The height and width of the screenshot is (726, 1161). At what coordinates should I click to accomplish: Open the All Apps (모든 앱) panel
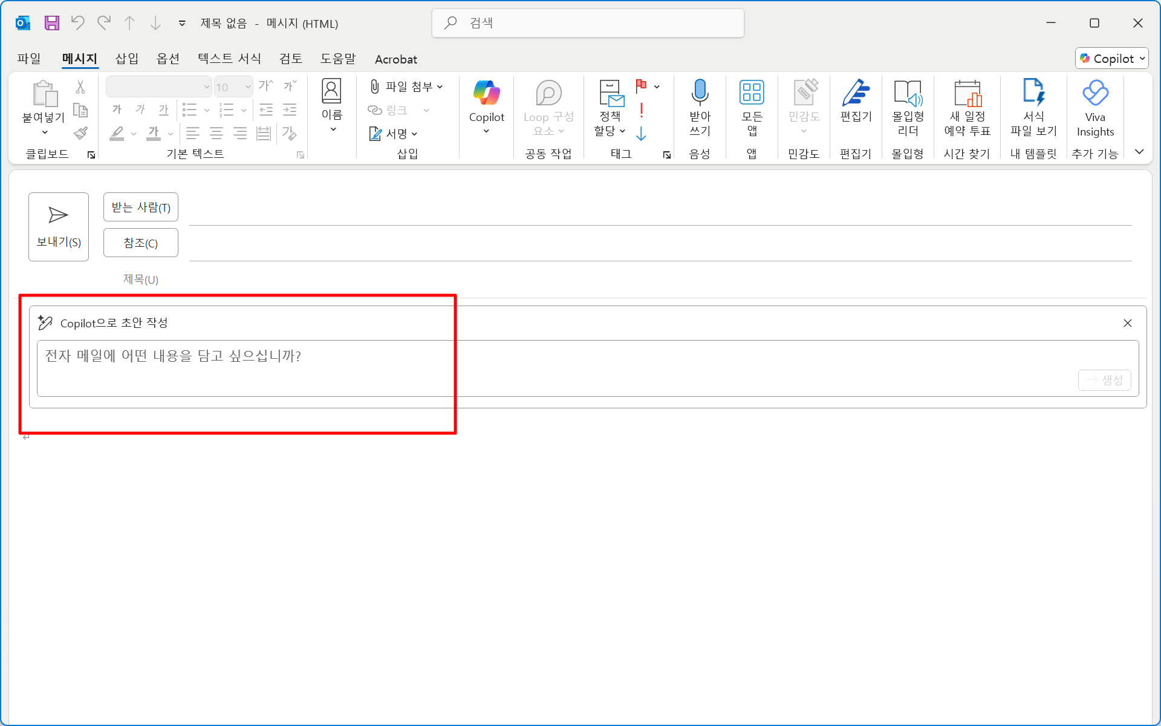point(752,107)
